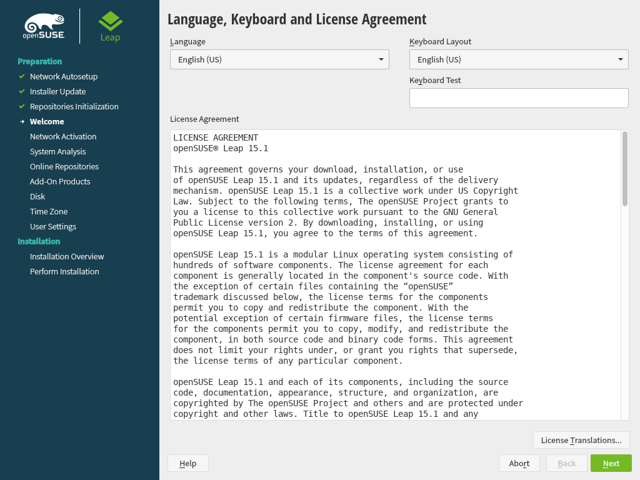
Task: Open the Language dropdown
Action: coord(279,59)
